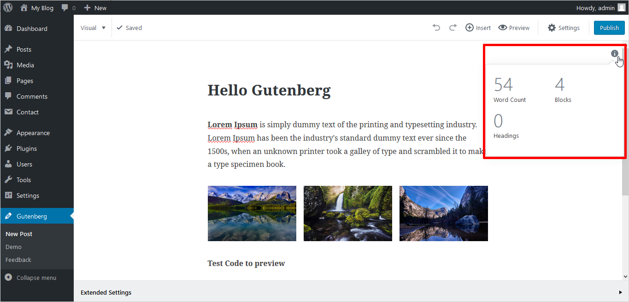Select the waterfall image thumbnail
Screen dimensions: 629x302
tap(348, 213)
